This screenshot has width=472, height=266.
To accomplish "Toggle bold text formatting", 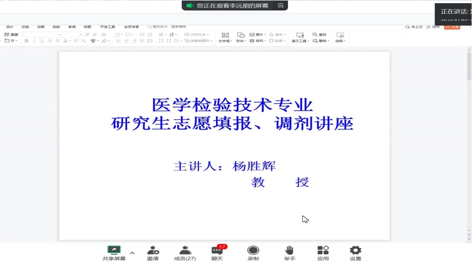I will [26, 41].
